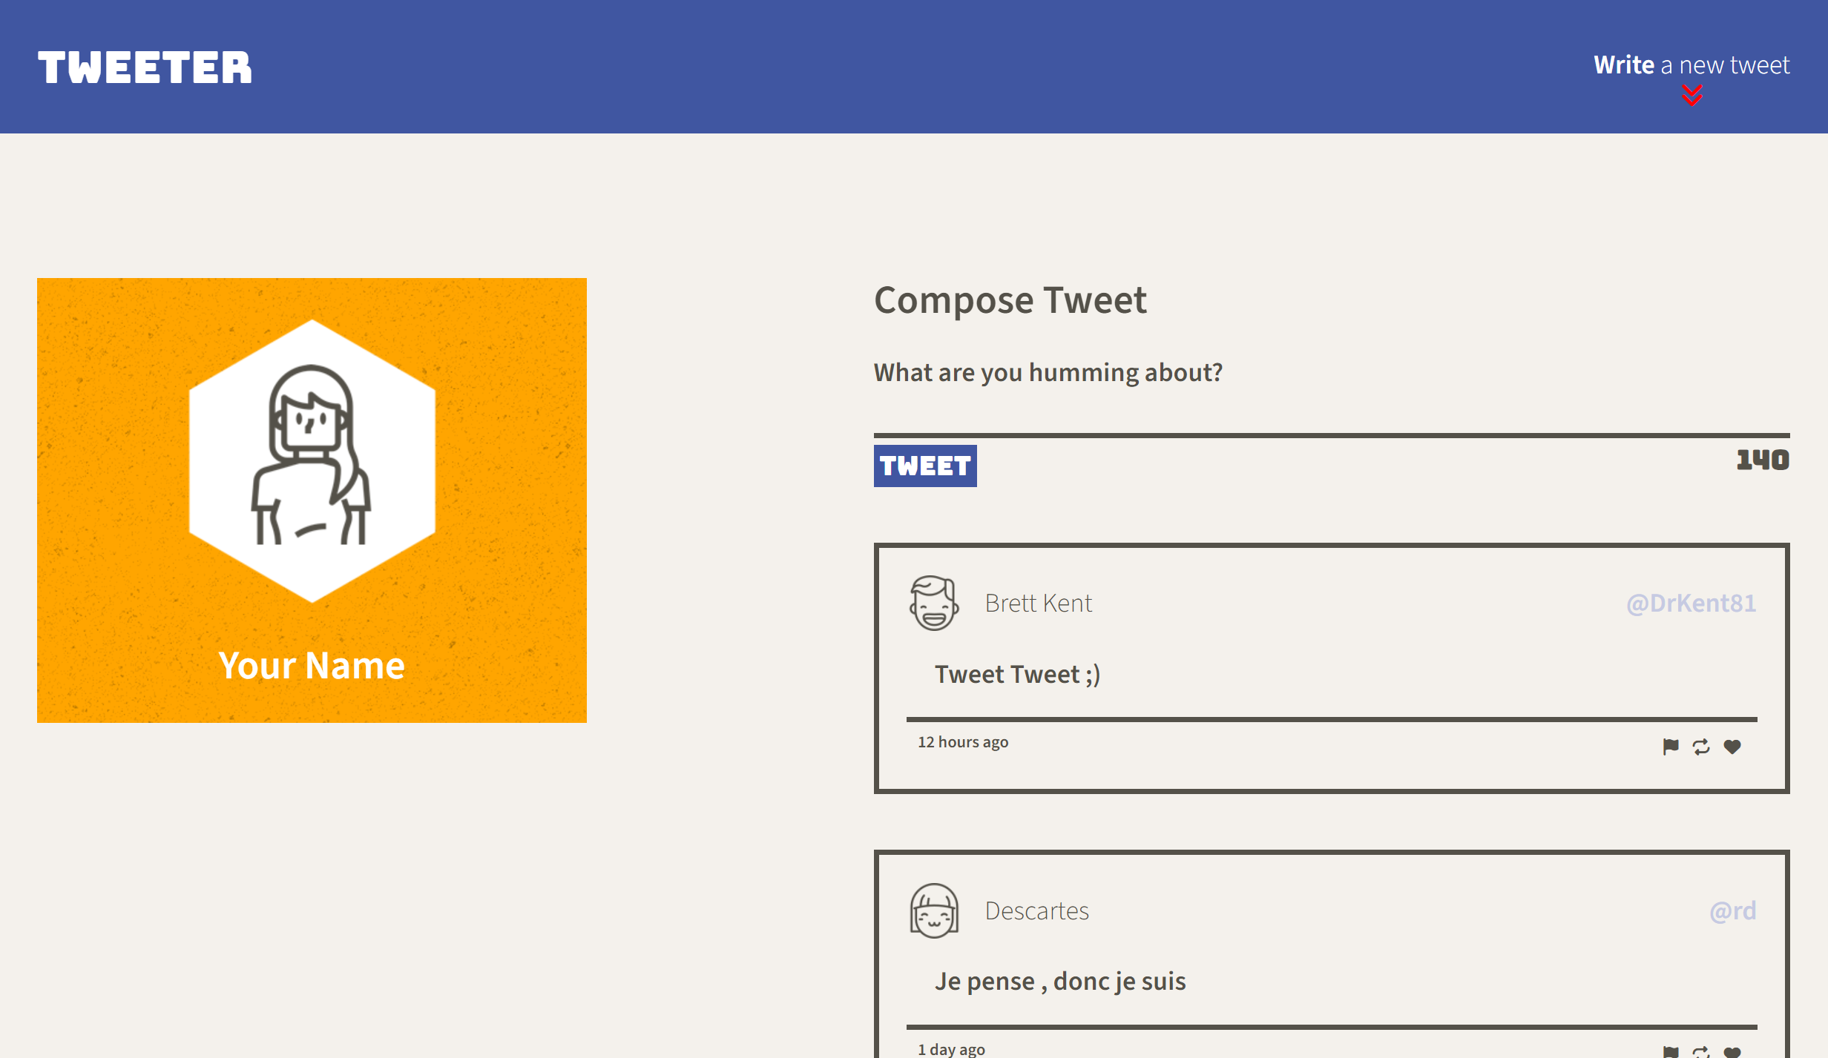Toggle compose via Write a new tweet
The height and width of the screenshot is (1058, 1828).
tap(1691, 65)
